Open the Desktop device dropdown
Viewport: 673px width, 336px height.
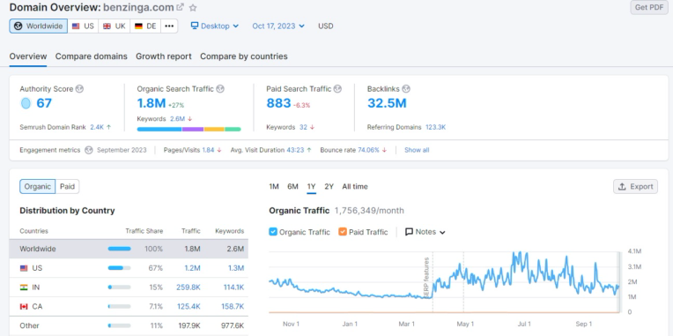(x=215, y=26)
